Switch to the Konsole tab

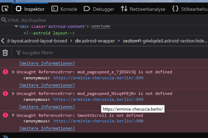tap(64, 9)
